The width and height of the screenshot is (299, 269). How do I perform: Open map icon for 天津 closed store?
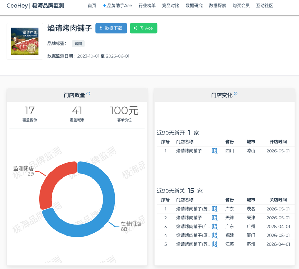(x=215, y=218)
